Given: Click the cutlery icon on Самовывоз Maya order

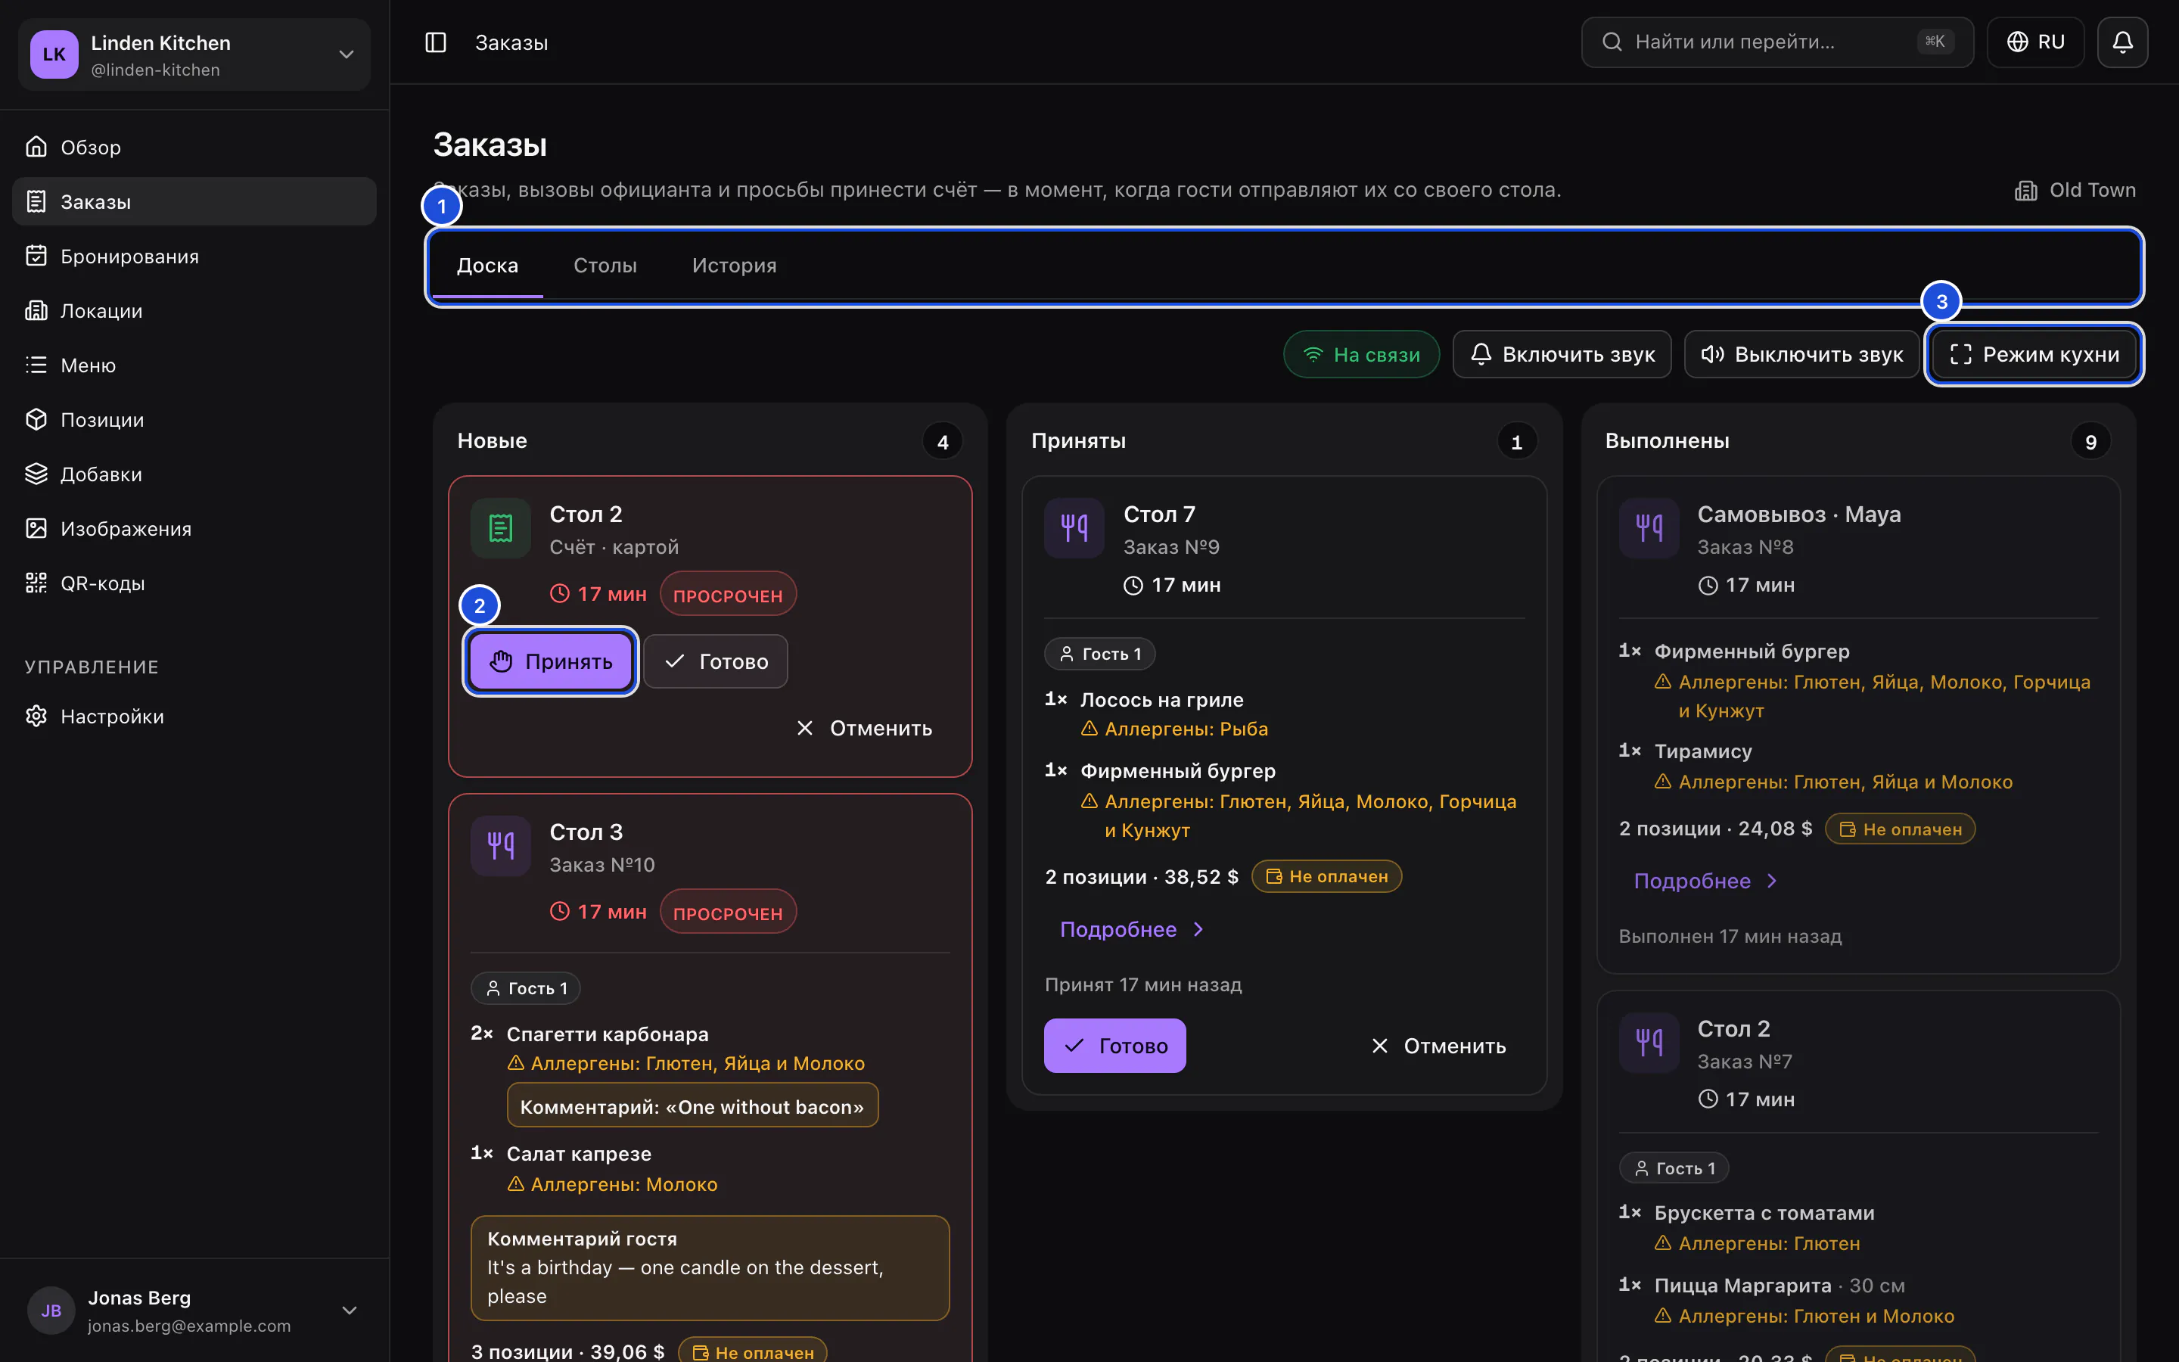Looking at the screenshot, I should click(x=1649, y=529).
